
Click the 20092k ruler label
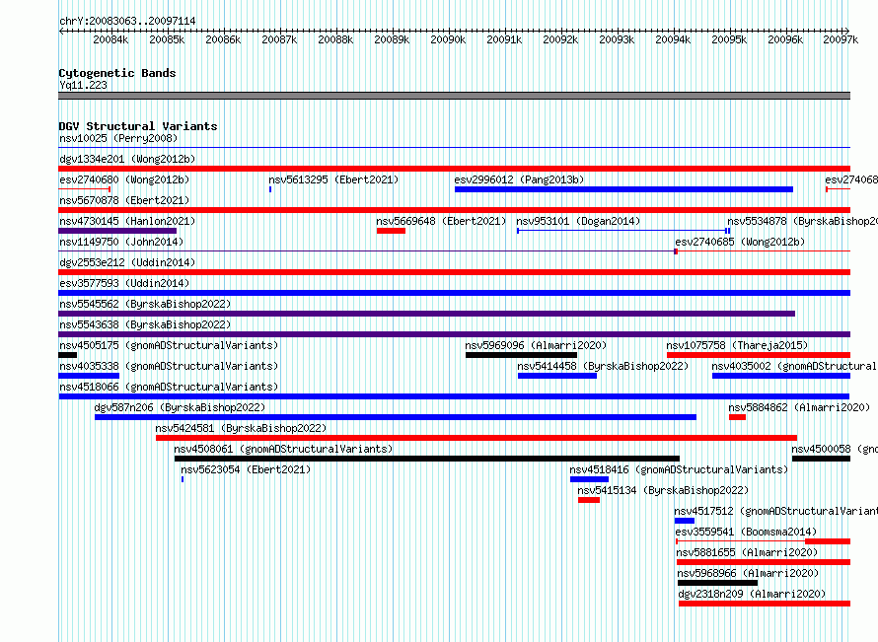[x=560, y=39]
